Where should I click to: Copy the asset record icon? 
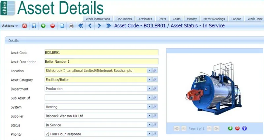pos(62,26)
